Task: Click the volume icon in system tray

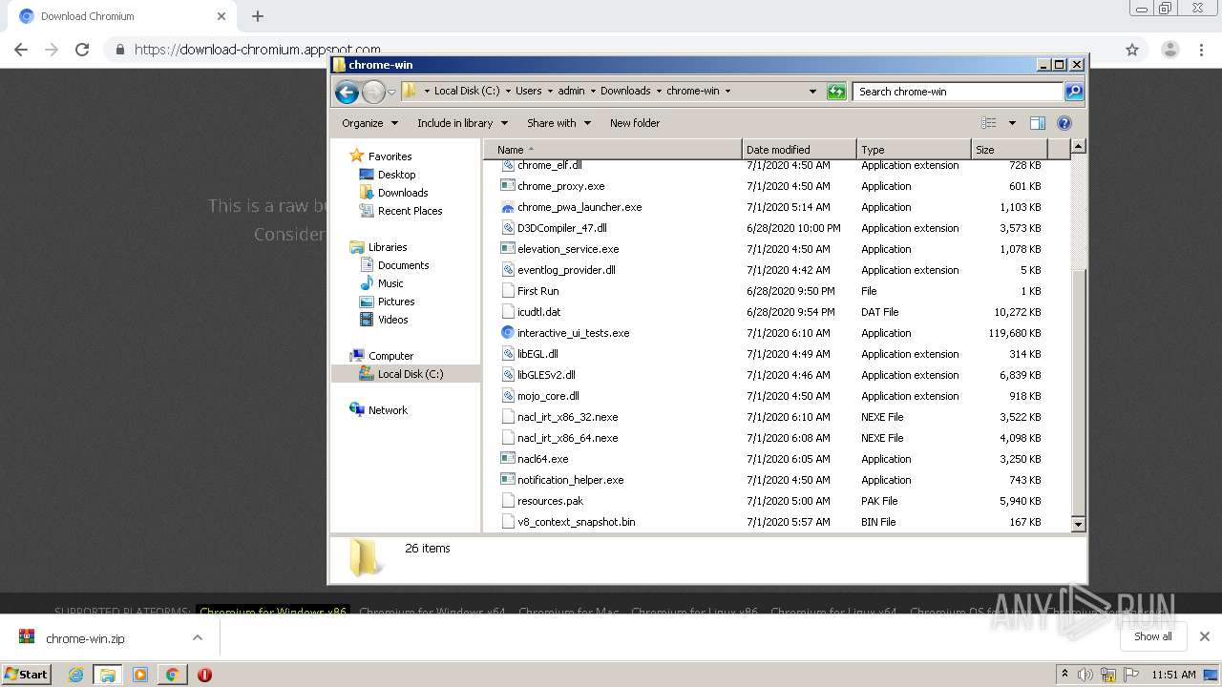Action: coord(1085,675)
